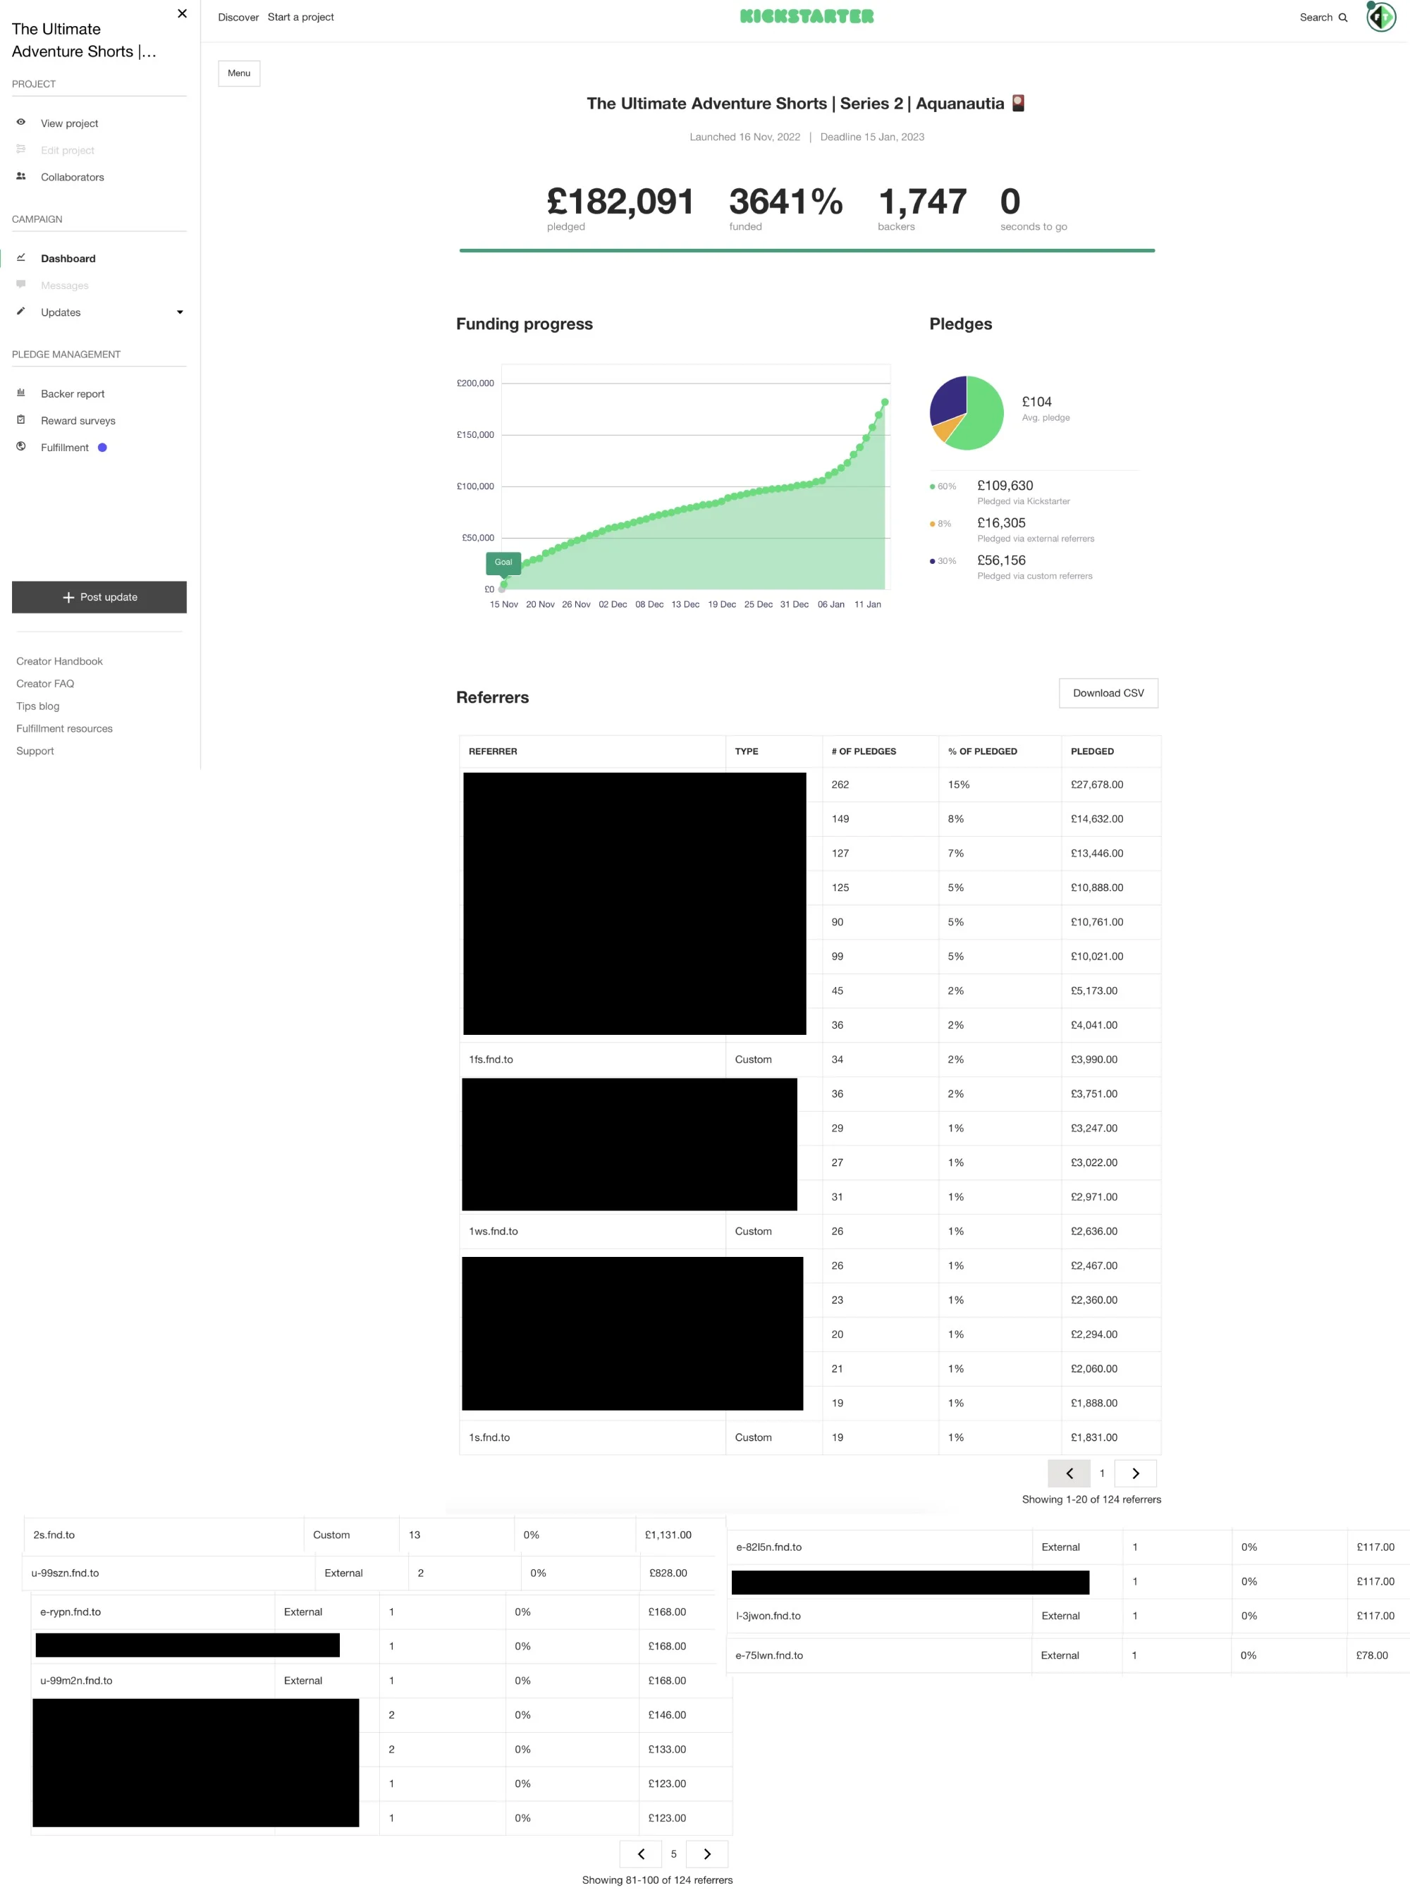
Task: Go to next referrers page, page 1 pager
Action: point(1135,1473)
